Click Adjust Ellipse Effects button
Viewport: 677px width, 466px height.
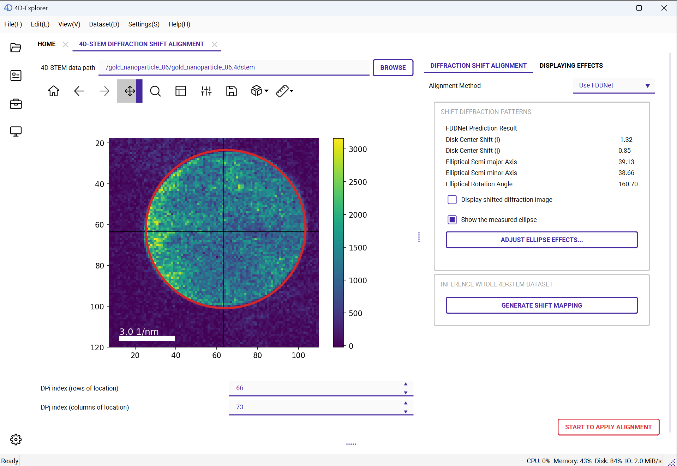(x=541, y=240)
